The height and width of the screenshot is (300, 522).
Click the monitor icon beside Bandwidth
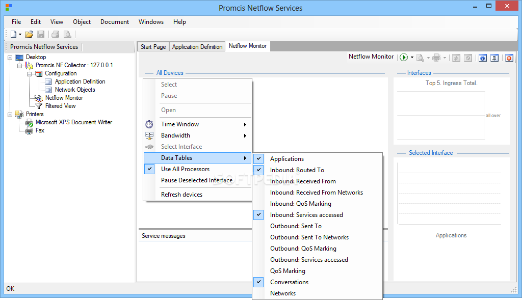149,135
